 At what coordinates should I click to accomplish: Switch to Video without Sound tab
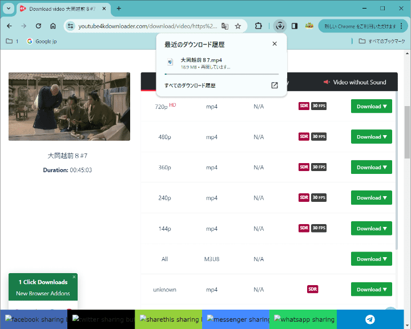click(x=354, y=82)
